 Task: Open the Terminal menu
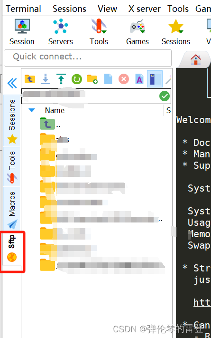[x=23, y=9]
